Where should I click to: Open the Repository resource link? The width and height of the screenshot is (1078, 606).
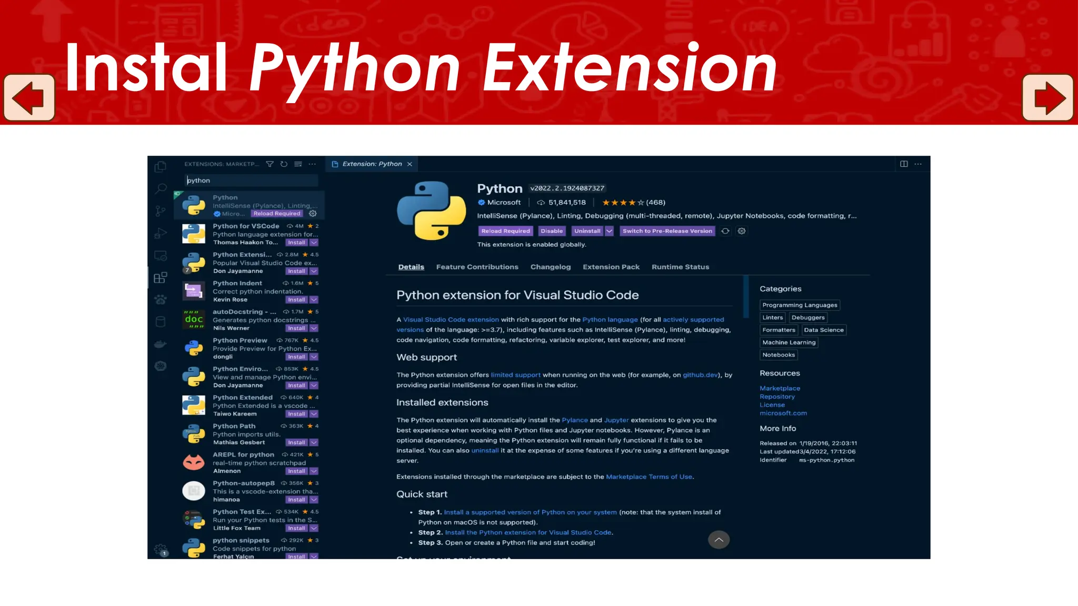coord(777,397)
